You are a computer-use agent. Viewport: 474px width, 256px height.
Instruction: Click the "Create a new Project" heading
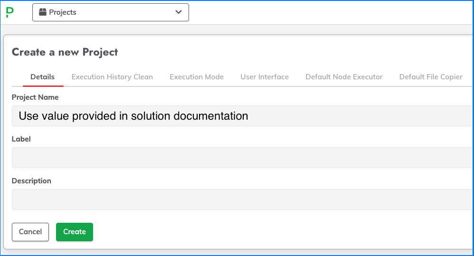tap(65, 52)
